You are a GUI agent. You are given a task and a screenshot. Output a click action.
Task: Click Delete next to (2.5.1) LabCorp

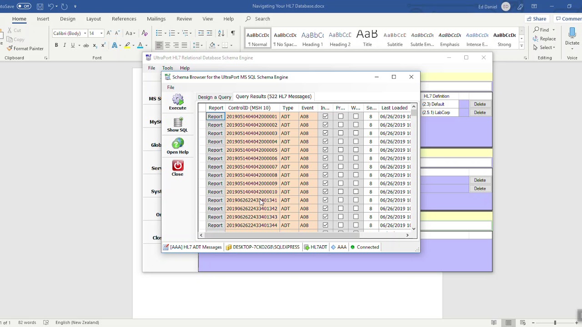tap(480, 113)
